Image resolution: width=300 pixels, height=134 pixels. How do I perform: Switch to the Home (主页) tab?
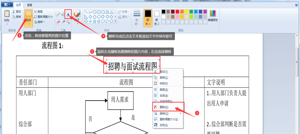tap(18, 5)
